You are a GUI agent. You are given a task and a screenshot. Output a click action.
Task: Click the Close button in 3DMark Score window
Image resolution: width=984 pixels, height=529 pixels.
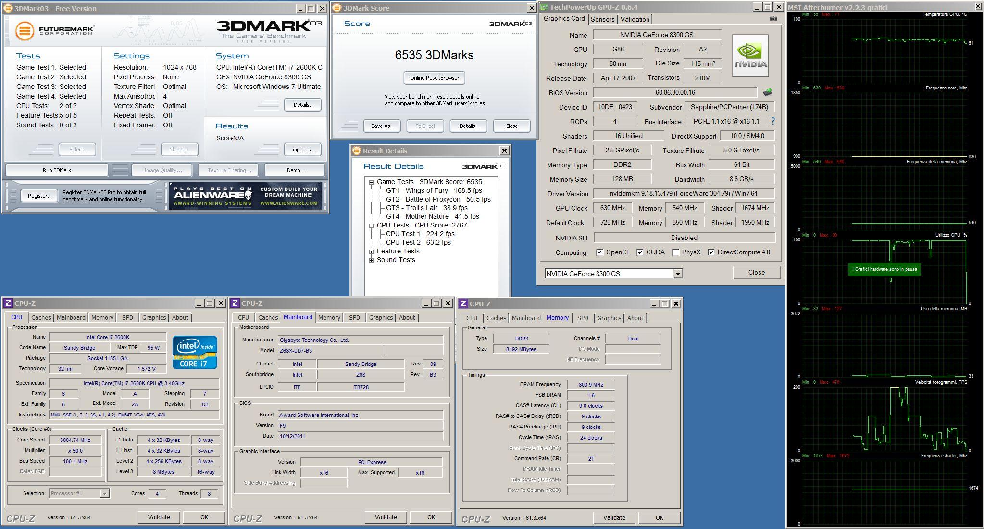click(x=511, y=126)
